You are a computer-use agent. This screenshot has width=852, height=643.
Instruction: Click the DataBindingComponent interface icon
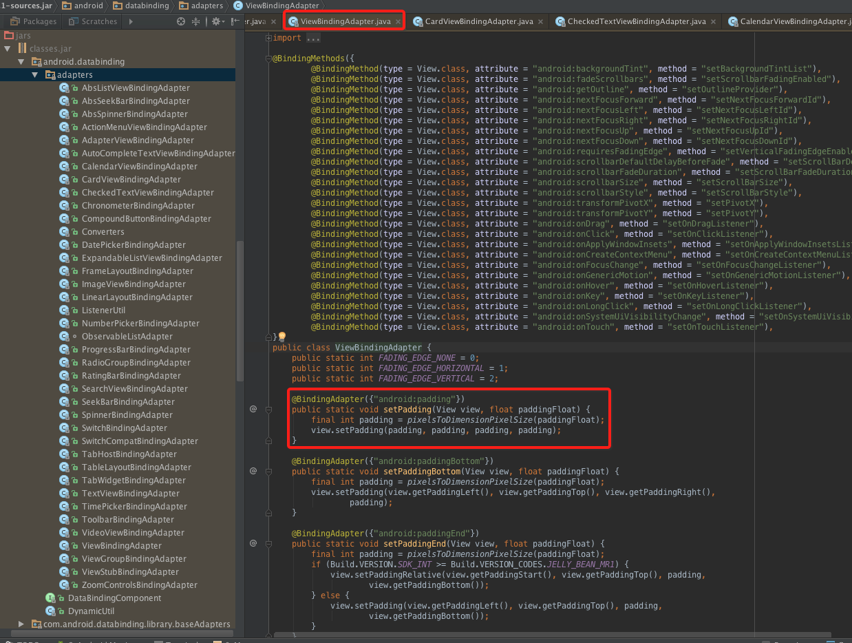coord(50,598)
